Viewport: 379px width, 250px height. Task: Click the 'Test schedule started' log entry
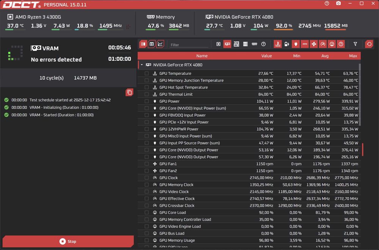[70, 100]
